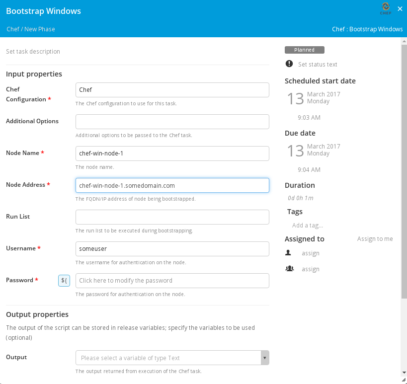
Task: Edit the 9:04 AM due time
Action: [x=309, y=170]
